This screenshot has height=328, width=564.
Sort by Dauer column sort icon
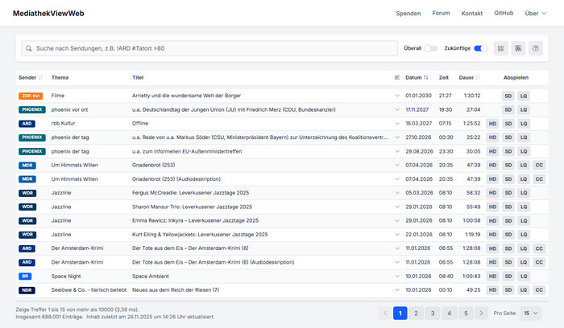click(x=478, y=77)
